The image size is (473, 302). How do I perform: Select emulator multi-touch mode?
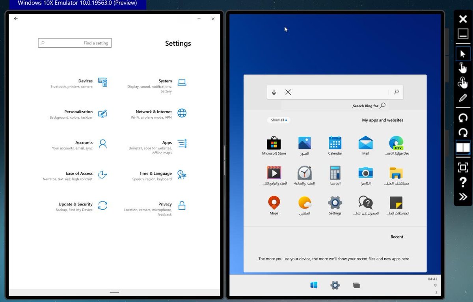pos(463,83)
